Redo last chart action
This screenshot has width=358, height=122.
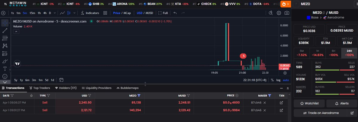click(183, 13)
